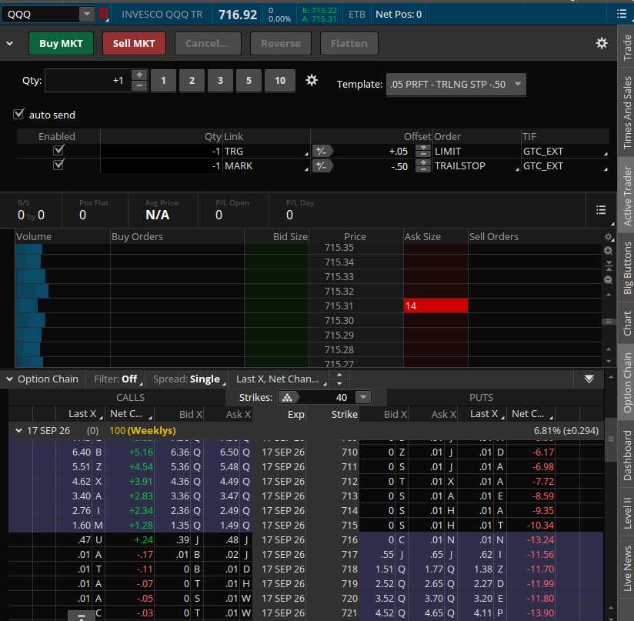Open the top-right hamburger menu icon
The image size is (634, 621).
[622, 14]
